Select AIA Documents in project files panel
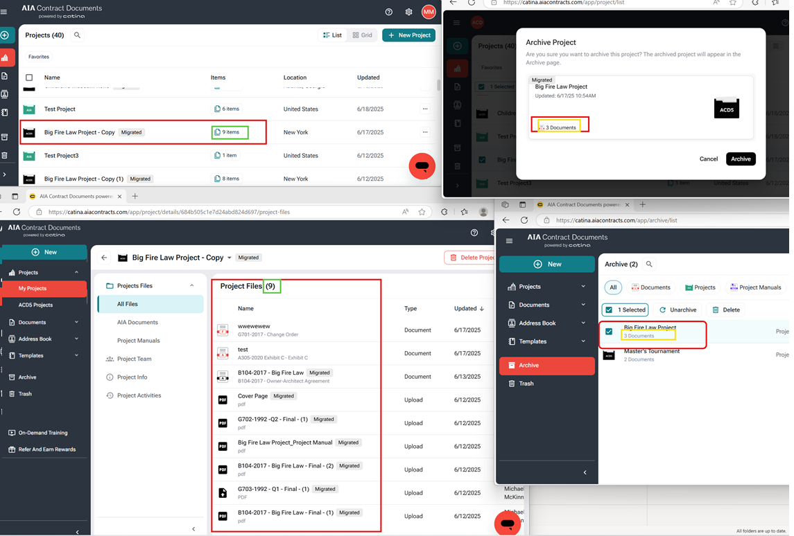Viewport: 794px width, 536px height. click(137, 322)
